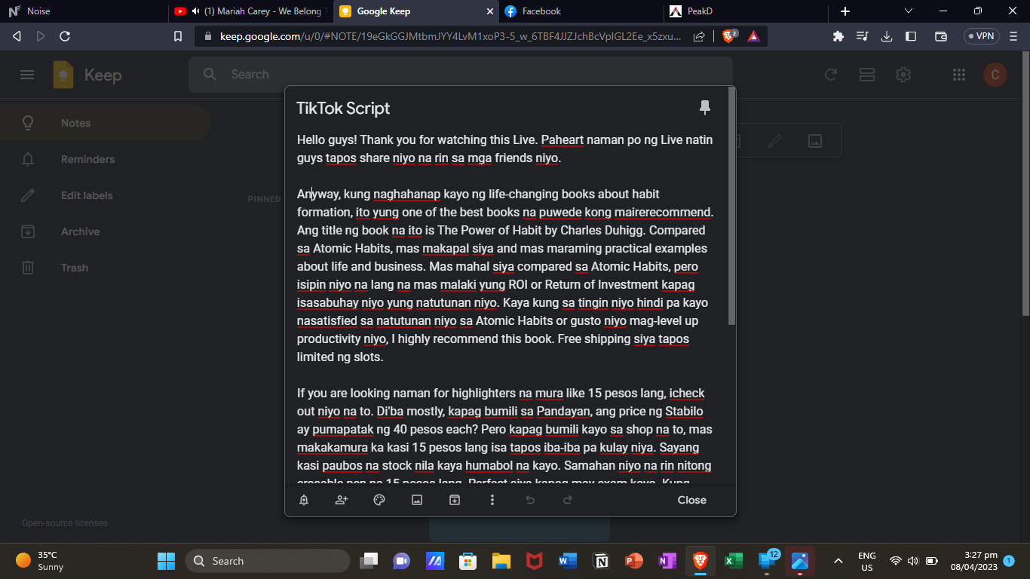The width and height of the screenshot is (1030, 579).
Task: Pin the TikTok Script note
Action: (x=705, y=107)
